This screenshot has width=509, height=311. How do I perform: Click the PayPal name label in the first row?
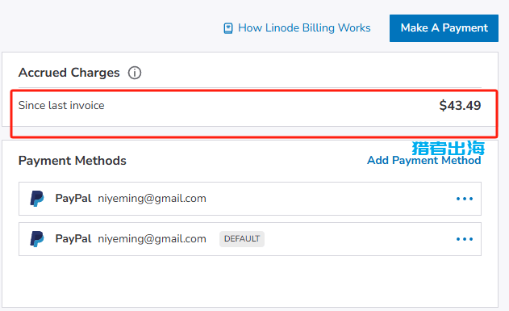(73, 198)
